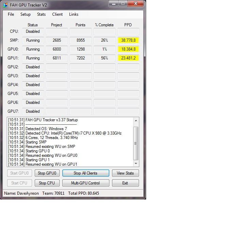Open View Stats
Screen dimensions: 249x248
click(x=125, y=173)
